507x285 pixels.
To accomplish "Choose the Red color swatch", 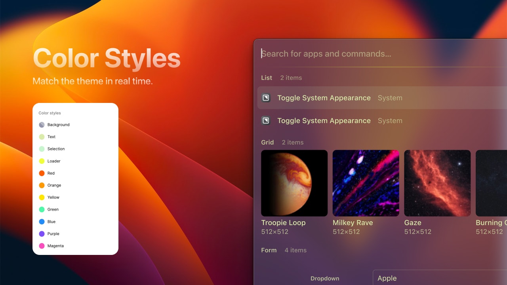I will click(42, 173).
